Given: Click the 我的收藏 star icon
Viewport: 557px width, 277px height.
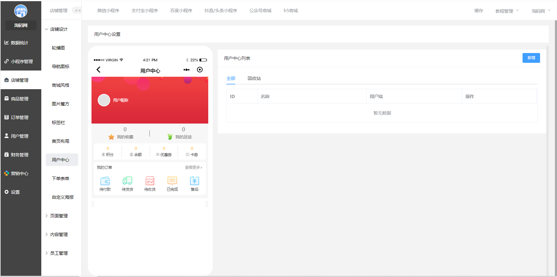Looking at the screenshot, I should point(111,137).
